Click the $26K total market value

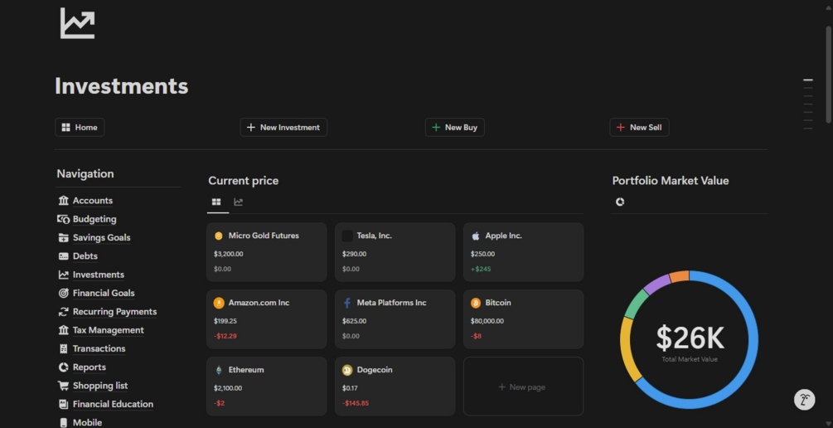pos(690,338)
